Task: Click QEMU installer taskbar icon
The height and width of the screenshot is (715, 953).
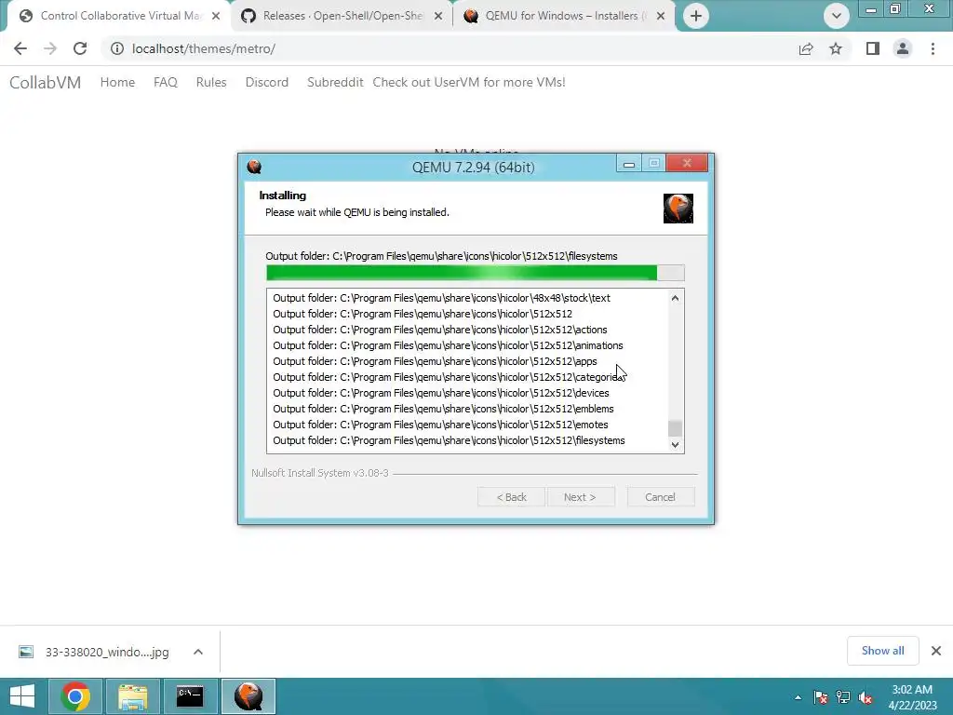Action: (x=248, y=696)
